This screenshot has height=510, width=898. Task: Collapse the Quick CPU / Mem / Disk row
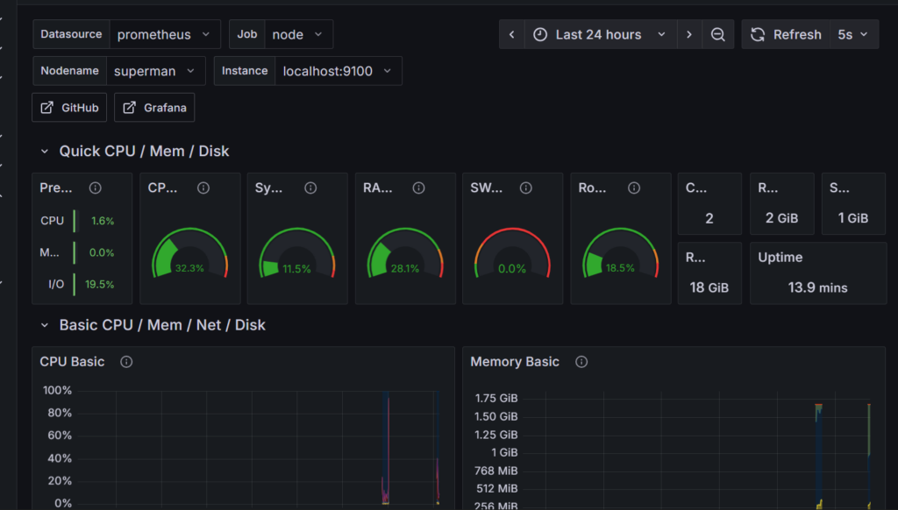(45, 151)
